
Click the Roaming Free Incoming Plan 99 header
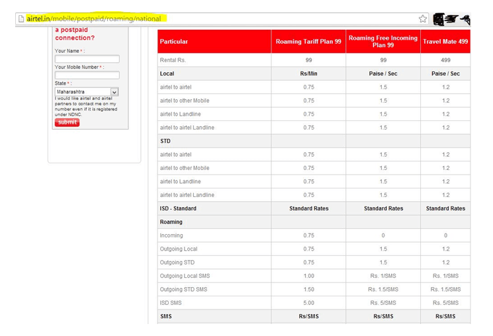click(383, 42)
